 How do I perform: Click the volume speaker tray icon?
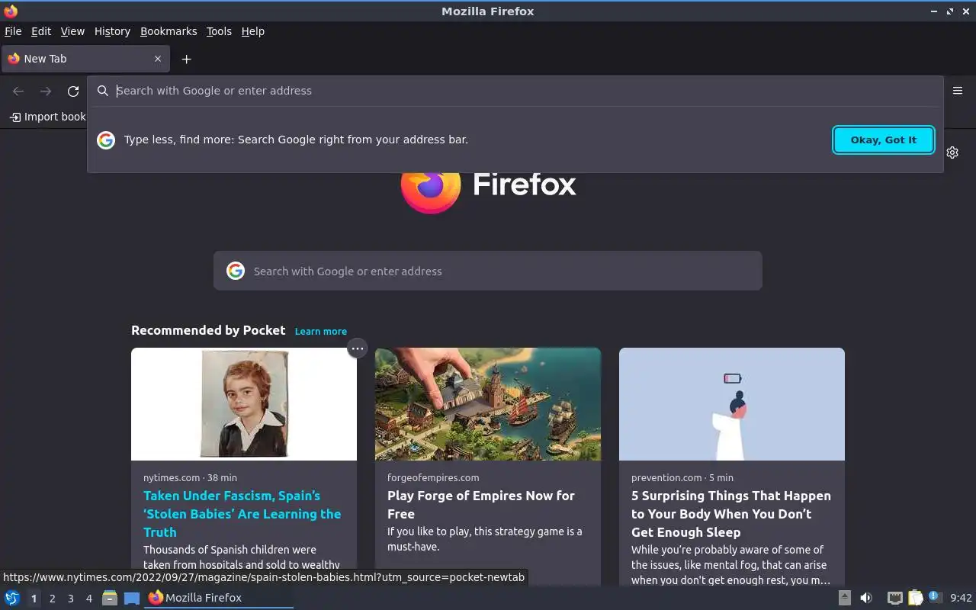[x=866, y=598]
